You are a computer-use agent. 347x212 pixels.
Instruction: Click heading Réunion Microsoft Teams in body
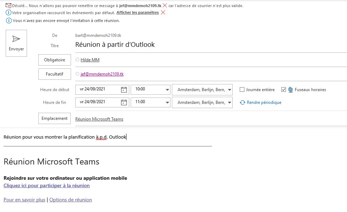tap(51, 162)
